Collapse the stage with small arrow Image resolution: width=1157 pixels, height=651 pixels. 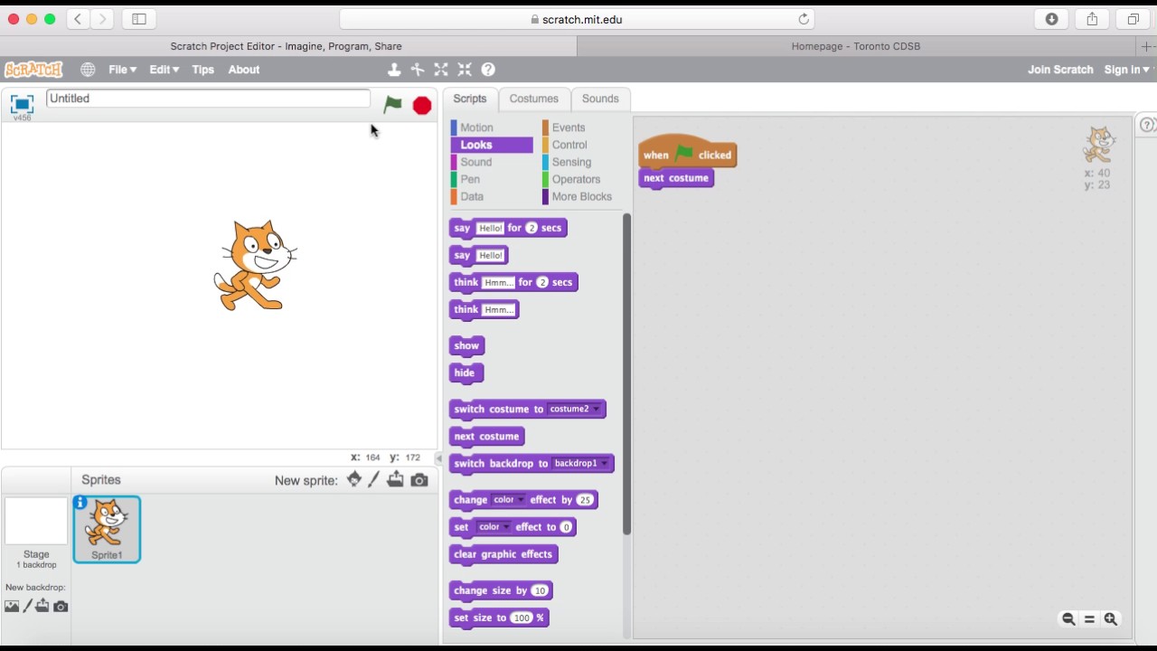[x=439, y=458]
